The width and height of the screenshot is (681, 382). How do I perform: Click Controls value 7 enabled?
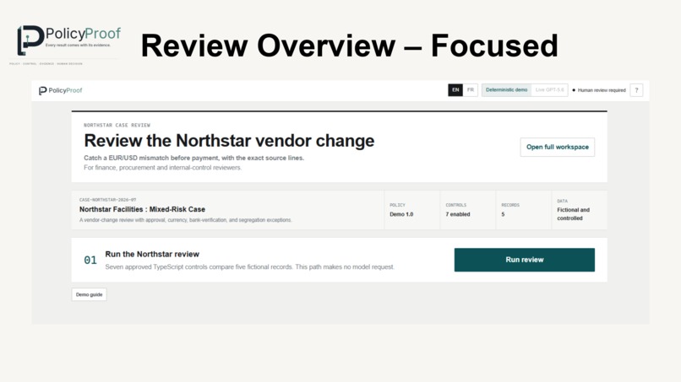(458, 214)
